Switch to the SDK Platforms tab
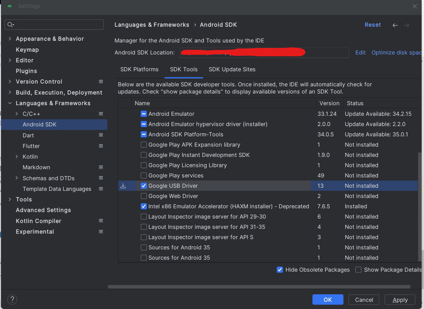Screen dimensions: 424x309 pyautogui.click(x=139, y=69)
